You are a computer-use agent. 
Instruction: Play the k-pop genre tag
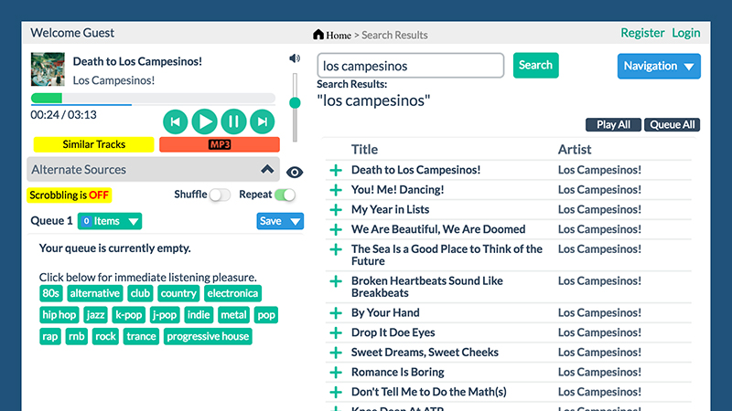tap(128, 314)
